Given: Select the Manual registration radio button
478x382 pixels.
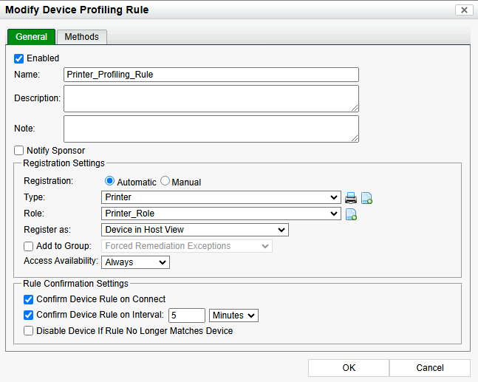Looking at the screenshot, I should [165, 182].
